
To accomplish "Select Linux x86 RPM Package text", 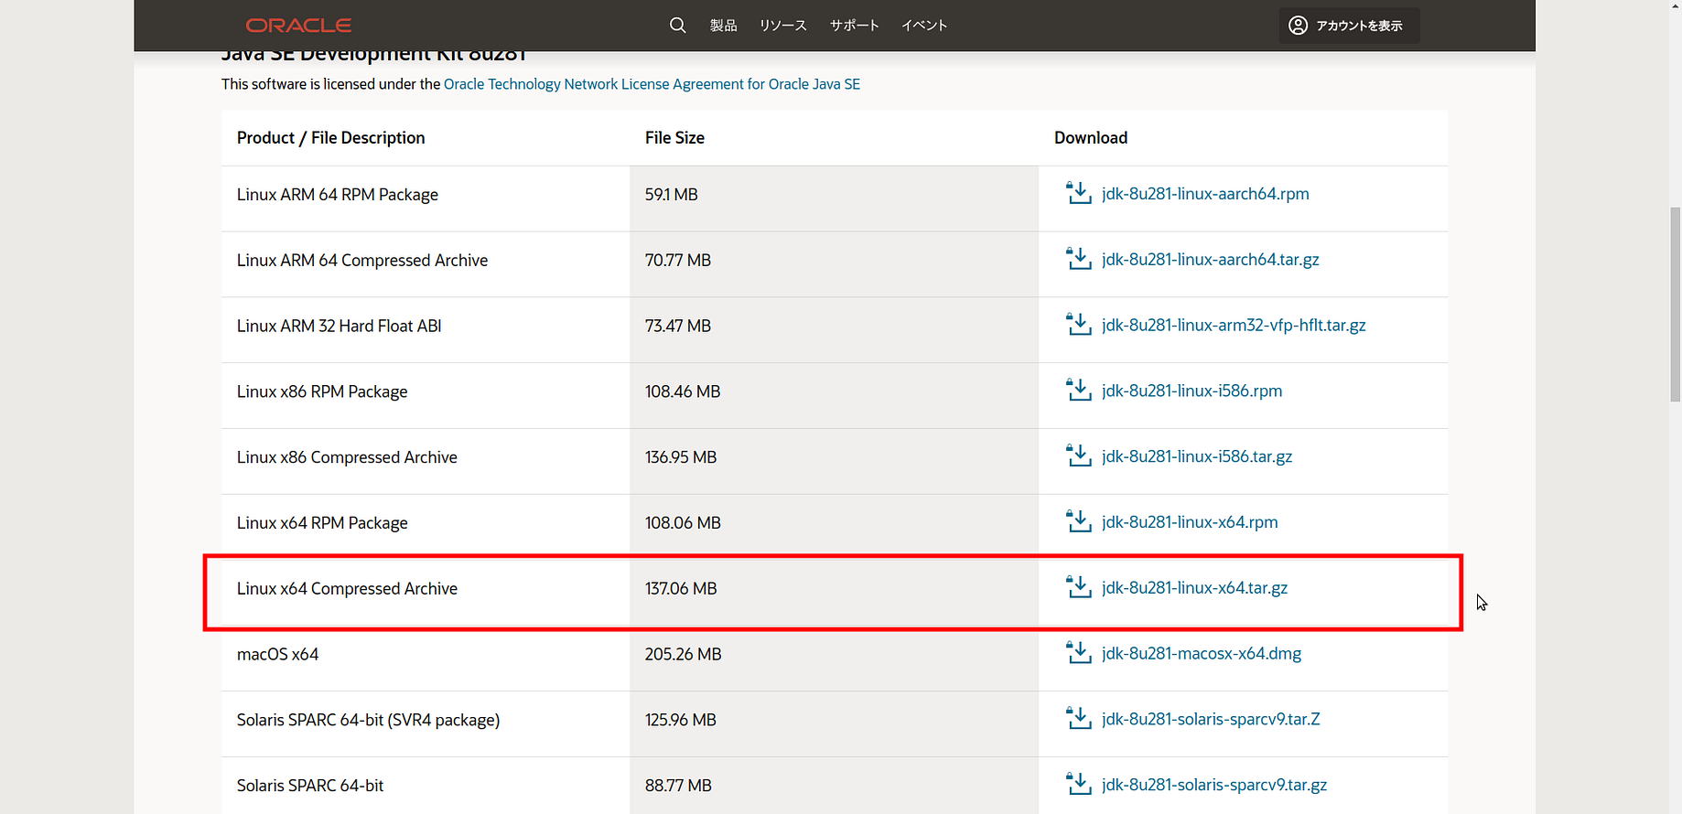I will (x=322, y=391).
